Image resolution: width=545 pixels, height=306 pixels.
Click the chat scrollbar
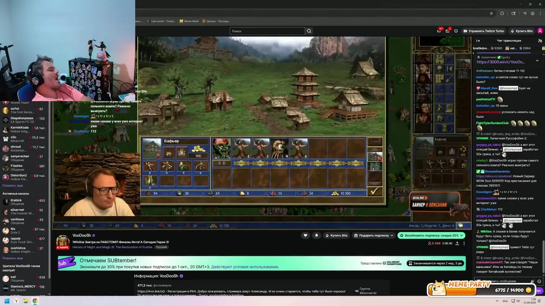click(x=543, y=257)
